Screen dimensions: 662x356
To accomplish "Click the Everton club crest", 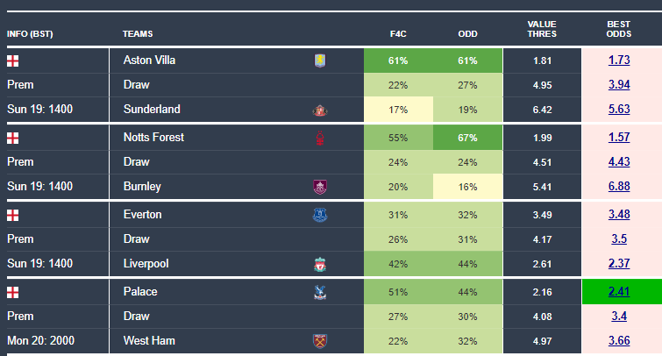I will tap(319, 215).
